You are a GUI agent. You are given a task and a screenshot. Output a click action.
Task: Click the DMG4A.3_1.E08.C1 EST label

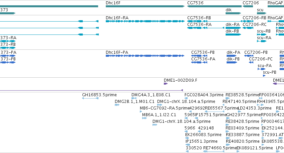pyautogui.click(x=151, y=95)
